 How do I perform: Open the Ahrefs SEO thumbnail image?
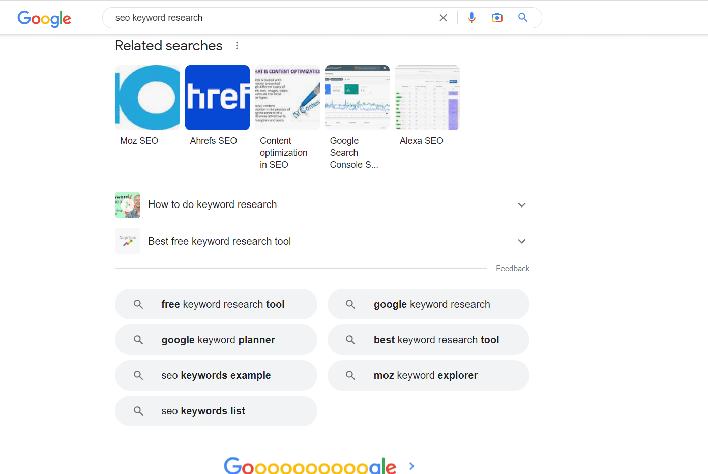pyautogui.click(x=217, y=98)
